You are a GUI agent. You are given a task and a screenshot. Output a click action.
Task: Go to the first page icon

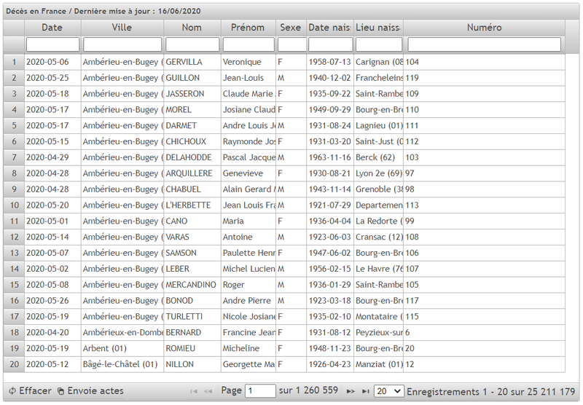tap(193, 391)
